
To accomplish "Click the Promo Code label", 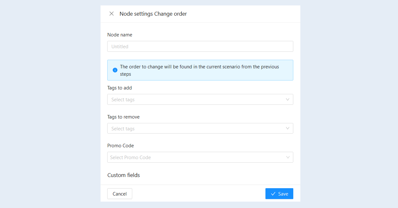I will pyautogui.click(x=120, y=146).
